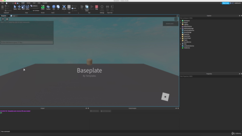
Task: Expand the Chat tree node
Action: point(181,44)
